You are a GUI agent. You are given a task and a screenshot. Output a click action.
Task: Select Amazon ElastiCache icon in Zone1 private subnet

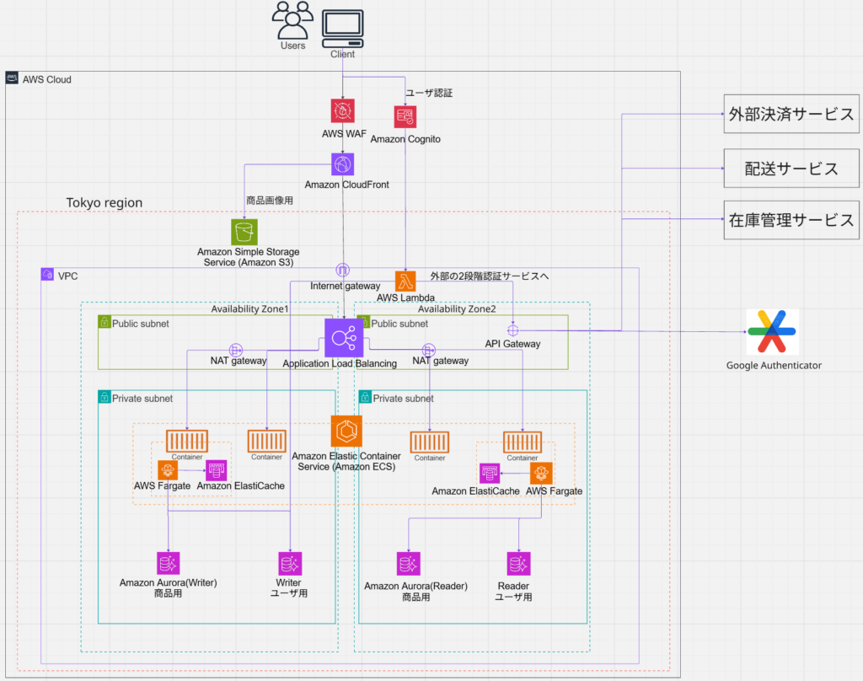(217, 470)
